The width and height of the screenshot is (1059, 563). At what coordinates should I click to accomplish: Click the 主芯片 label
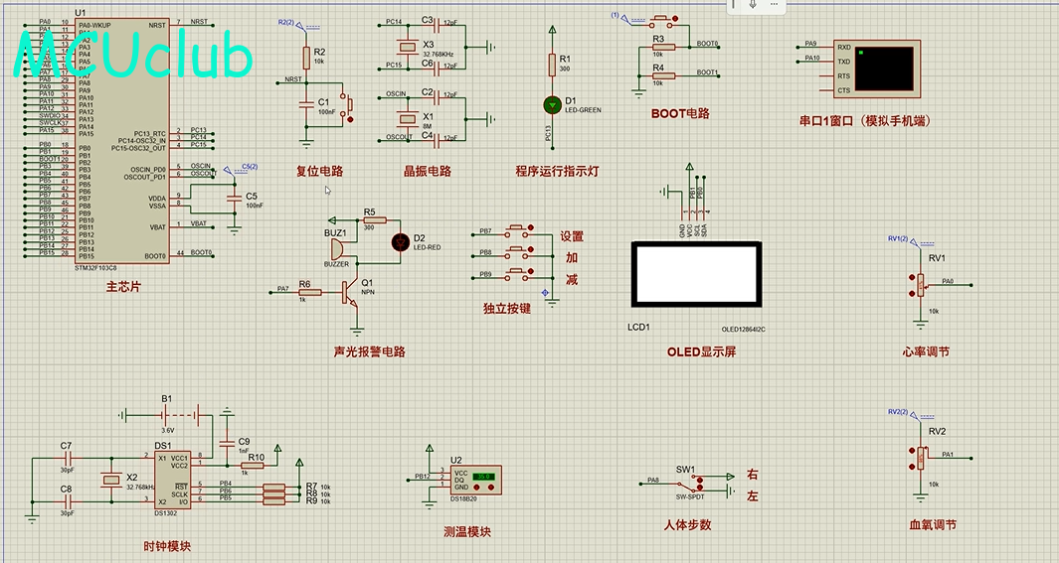click(123, 287)
